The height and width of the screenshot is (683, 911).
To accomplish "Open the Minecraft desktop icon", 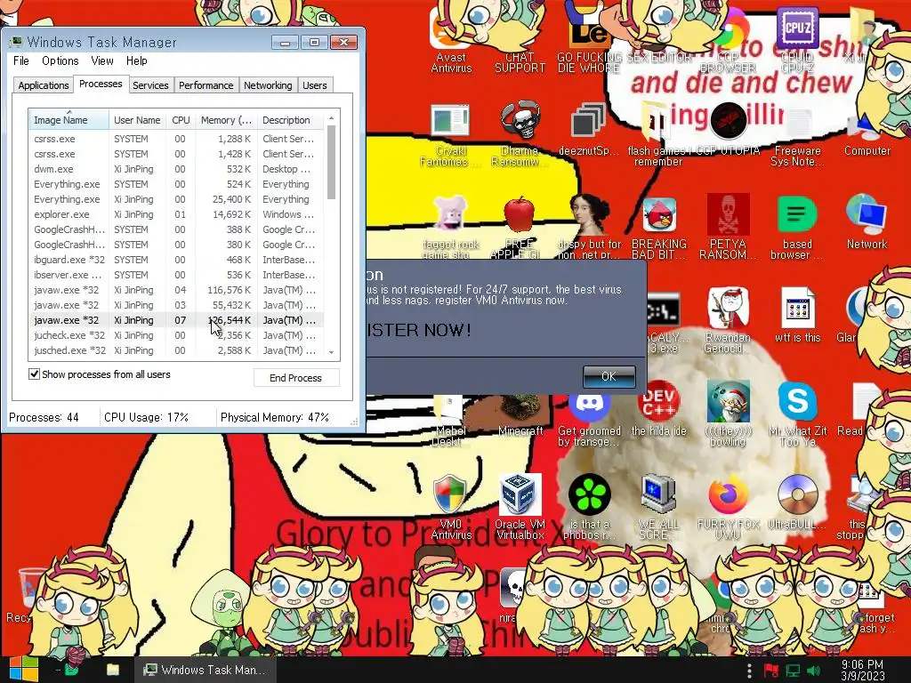I will 520,415.
